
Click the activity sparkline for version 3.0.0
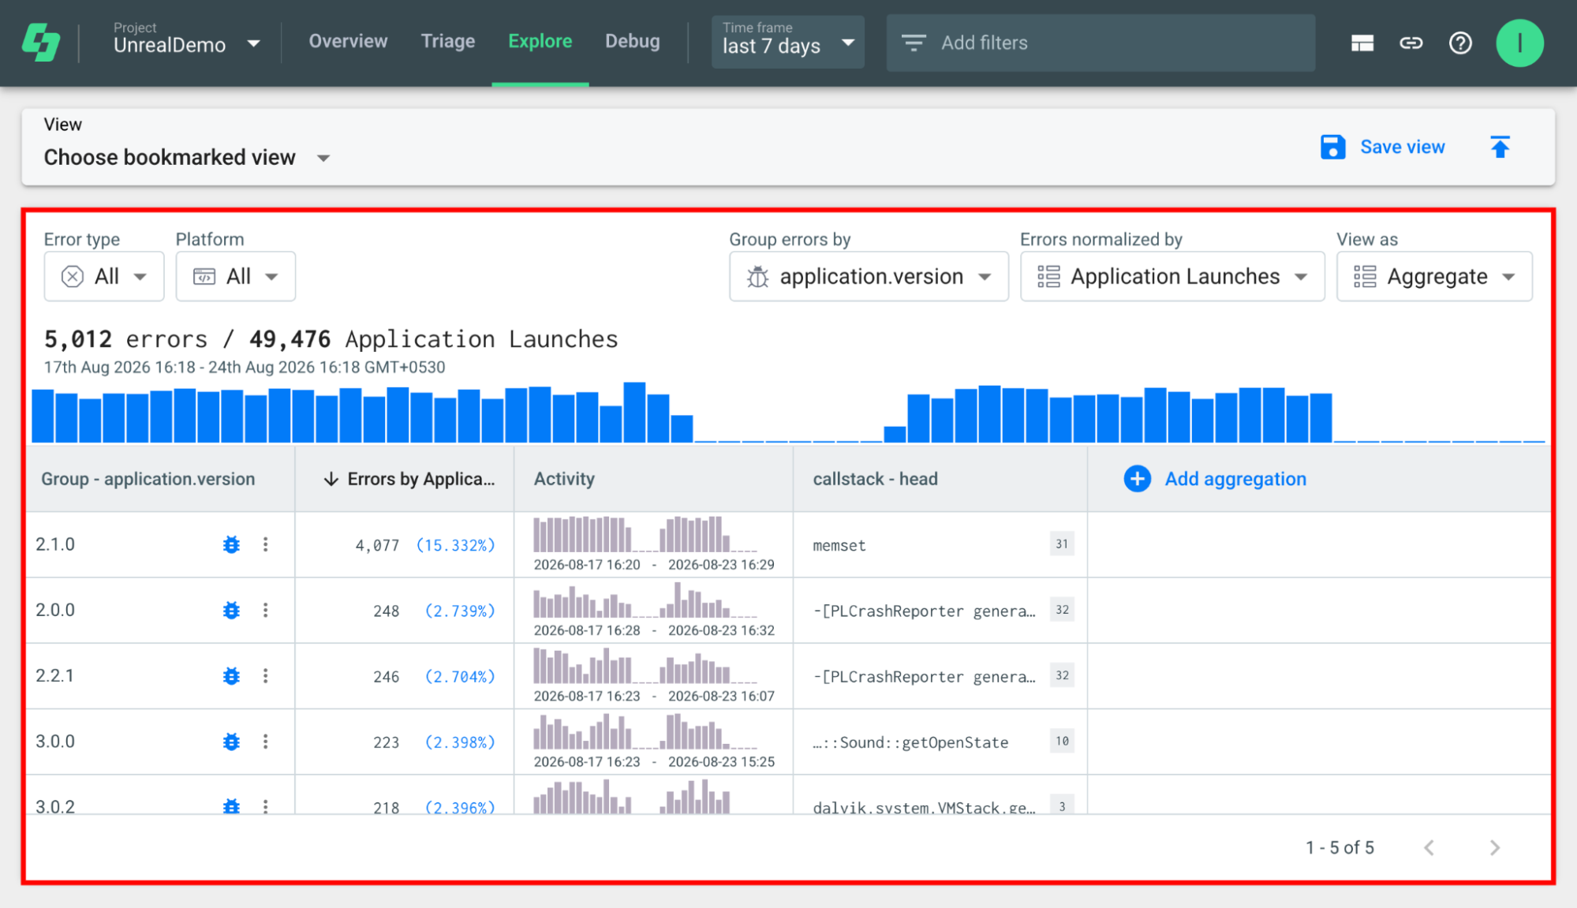[645, 731]
